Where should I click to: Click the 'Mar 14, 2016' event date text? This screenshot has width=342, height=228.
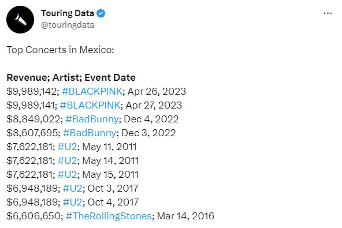coord(185,216)
